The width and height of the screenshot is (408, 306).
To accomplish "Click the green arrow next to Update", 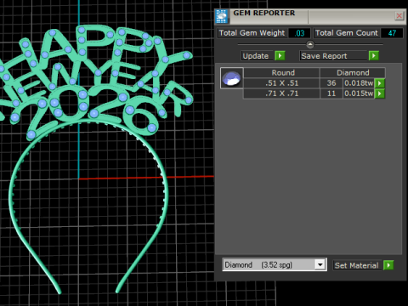I will 280,55.
